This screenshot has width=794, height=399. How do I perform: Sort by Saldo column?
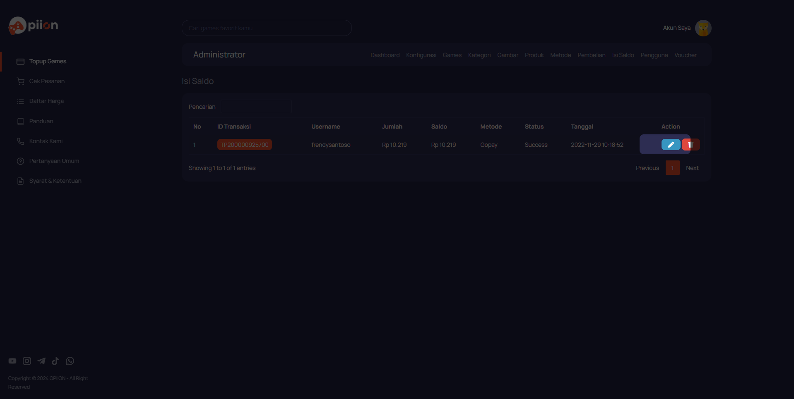(x=439, y=127)
